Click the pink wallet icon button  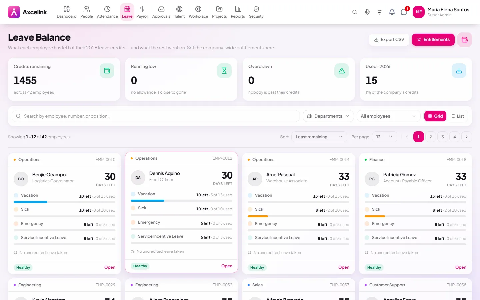coord(465,40)
